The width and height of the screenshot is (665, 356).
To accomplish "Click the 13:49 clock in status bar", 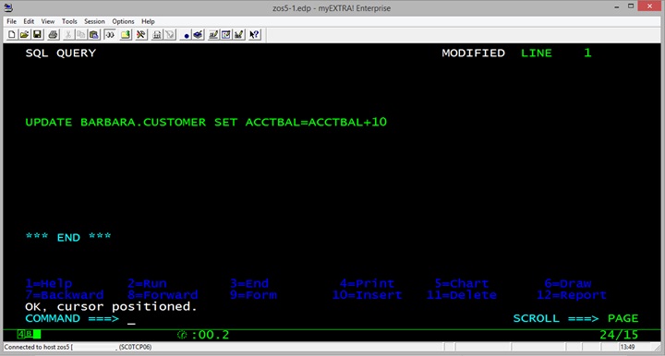I will point(627,347).
